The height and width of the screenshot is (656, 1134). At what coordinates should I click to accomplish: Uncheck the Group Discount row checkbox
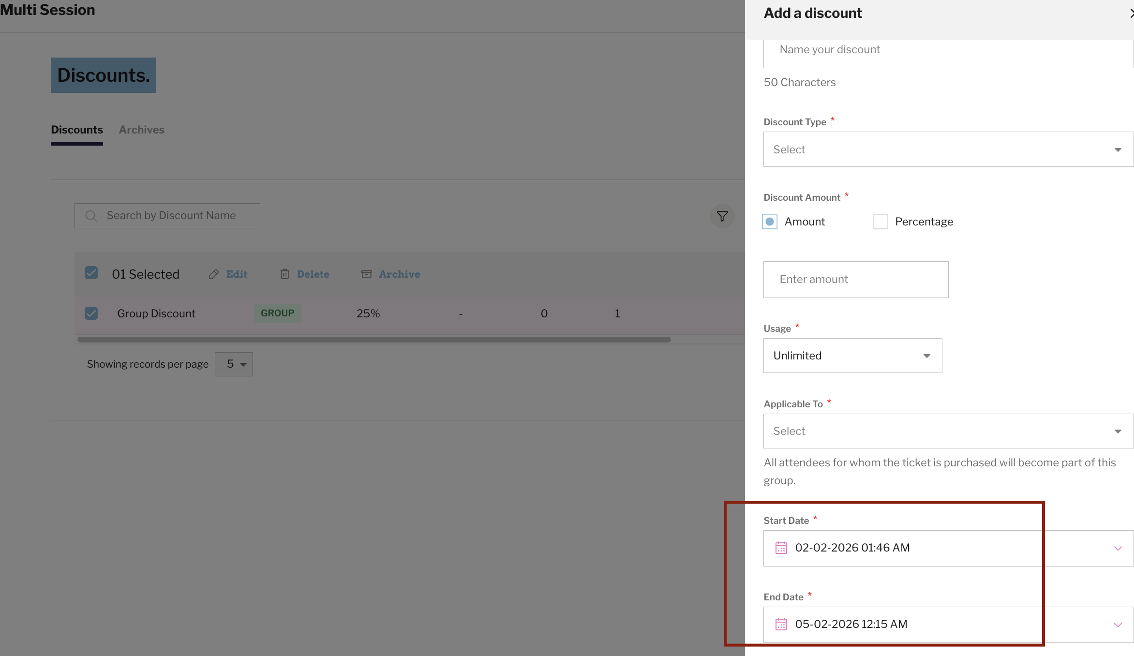tap(91, 313)
